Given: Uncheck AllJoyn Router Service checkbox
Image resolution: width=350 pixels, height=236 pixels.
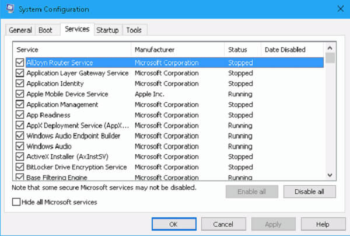Looking at the screenshot, I should tap(20, 63).
